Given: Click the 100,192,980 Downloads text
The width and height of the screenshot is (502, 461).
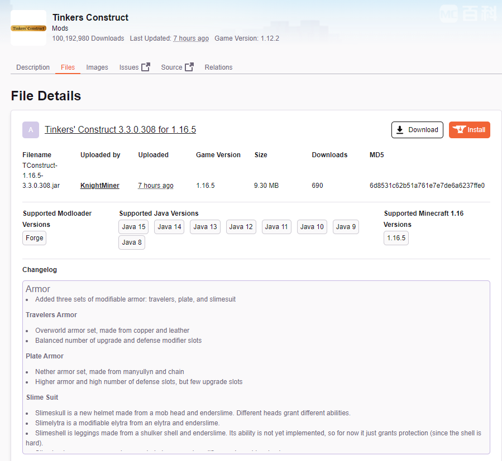Looking at the screenshot, I should pyautogui.click(x=88, y=38).
